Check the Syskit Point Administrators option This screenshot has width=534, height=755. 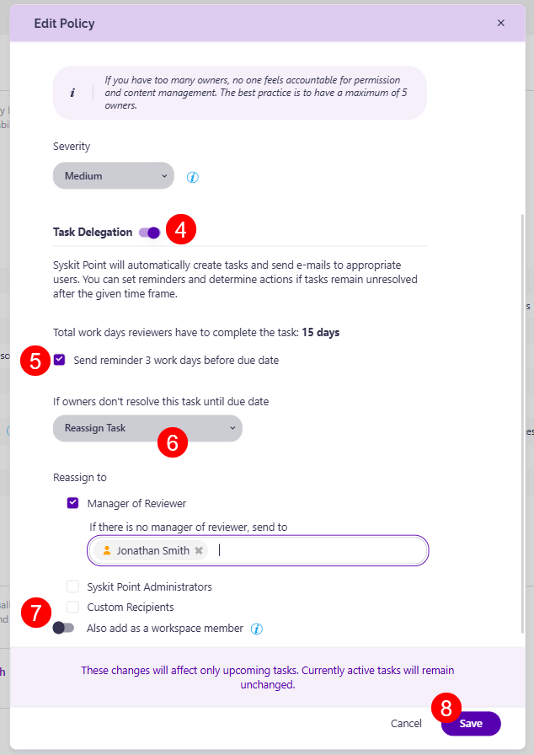(73, 586)
